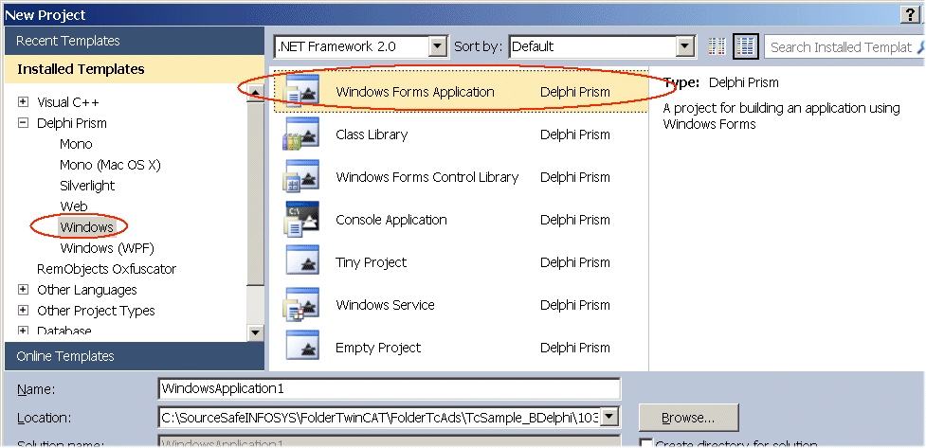The image size is (926, 448).
Task: Click the 'Console Application' template name
Action: pyautogui.click(x=390, y=220)
